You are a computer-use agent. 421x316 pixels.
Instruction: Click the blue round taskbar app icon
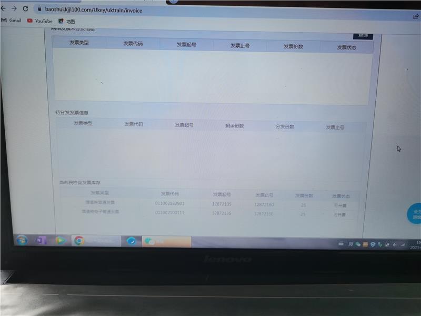131,241
